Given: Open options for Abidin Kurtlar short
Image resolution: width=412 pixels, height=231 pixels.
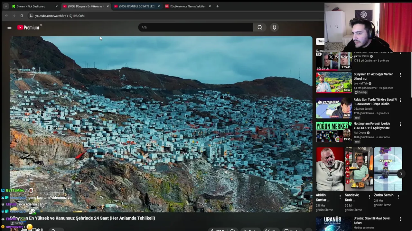Looking at the screenshot, I should (x=340, y=197).
